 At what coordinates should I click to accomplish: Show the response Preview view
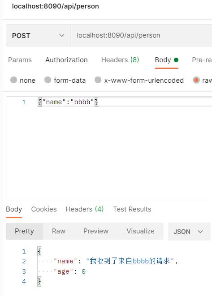coord(96,231)
